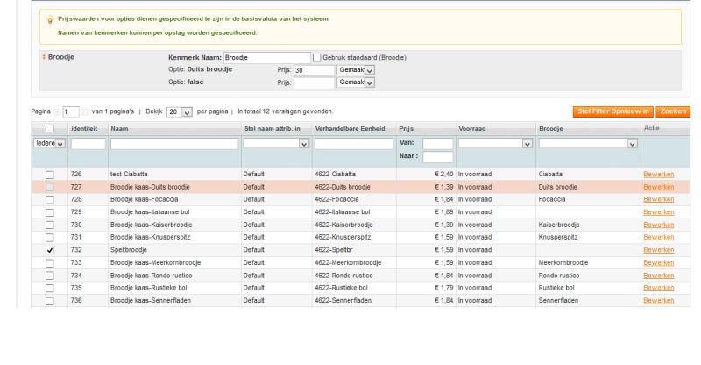The height and width of the screenshot is (365, 701).
Task: Click the name Broodje kaas-Duits broodje
Action: [150, 187]
